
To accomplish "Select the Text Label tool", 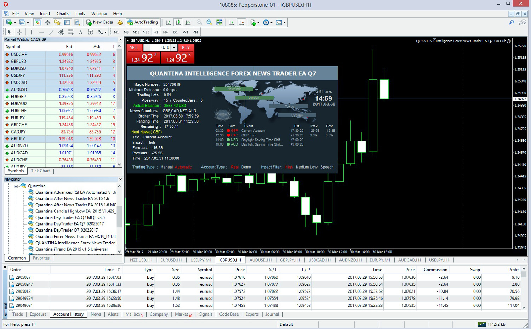I will click(91, 32).
